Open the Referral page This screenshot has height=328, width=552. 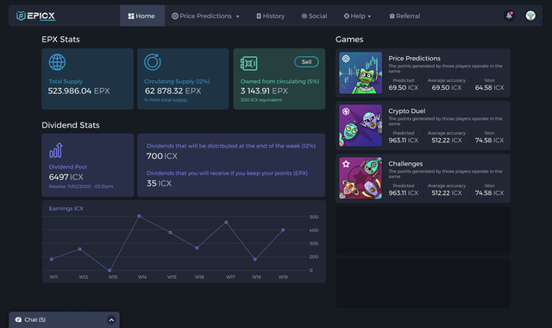tap(405, 16)
